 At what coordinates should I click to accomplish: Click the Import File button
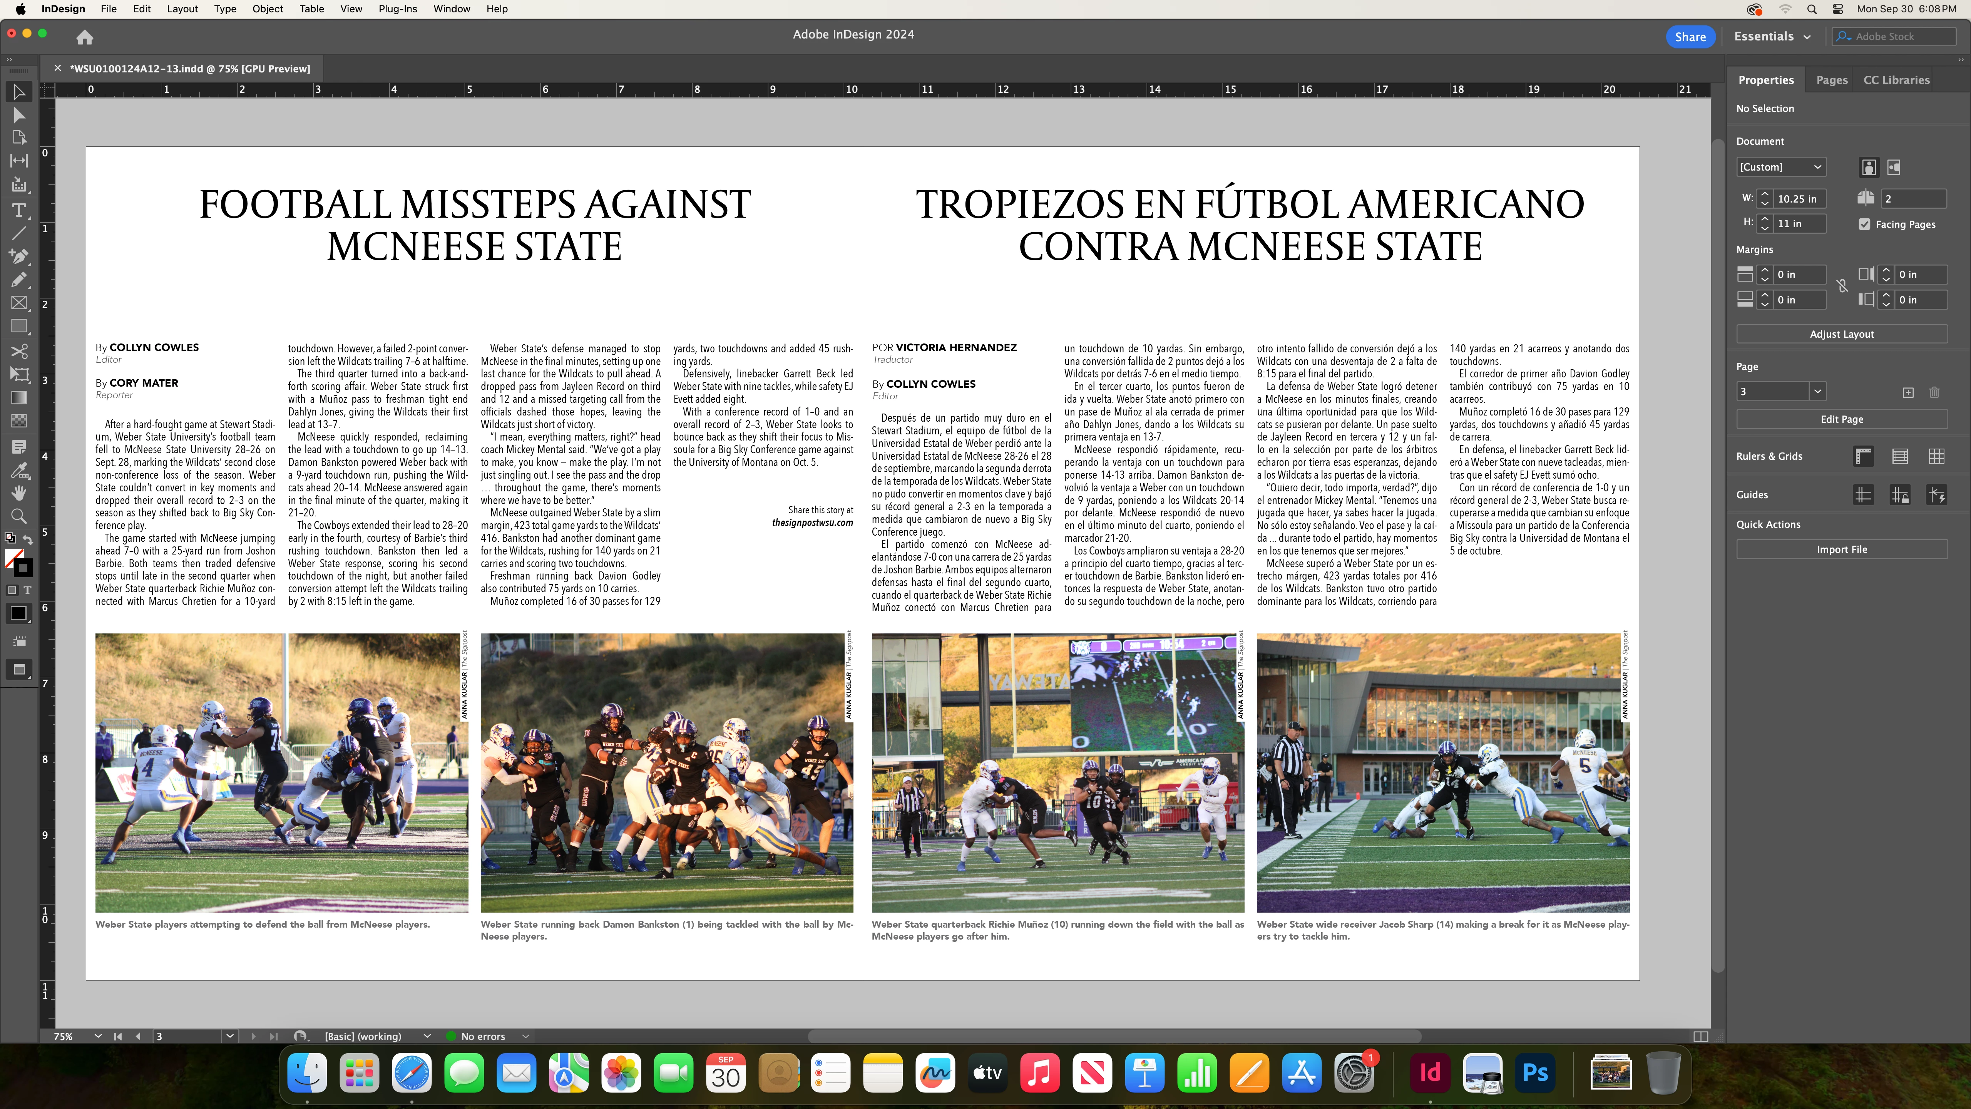point(1841,549)
